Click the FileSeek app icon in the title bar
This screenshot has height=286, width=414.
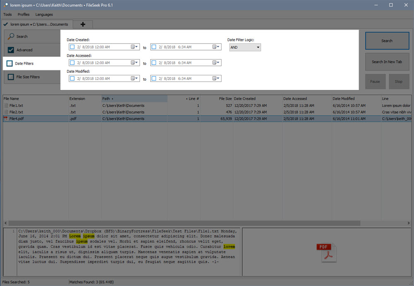pyautogui.click(x=5, y=5)
